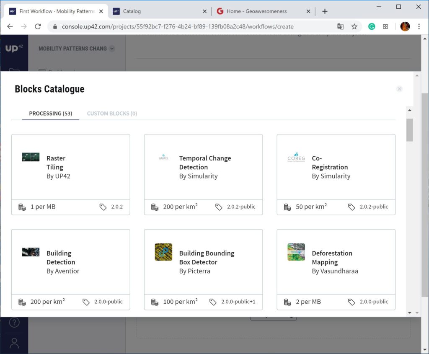
Task: Click coins icon on Deforestation Mapping card
Action: tap(287, 302)
